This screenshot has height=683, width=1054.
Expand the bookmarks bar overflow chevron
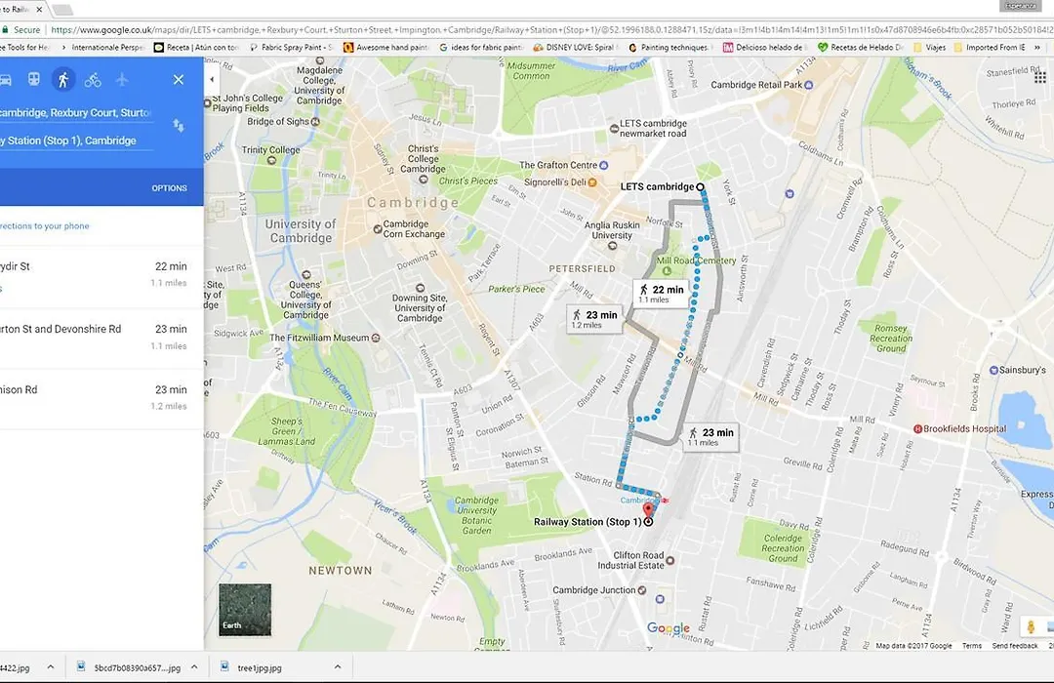pyautogui.click(x=1037, y=47)
